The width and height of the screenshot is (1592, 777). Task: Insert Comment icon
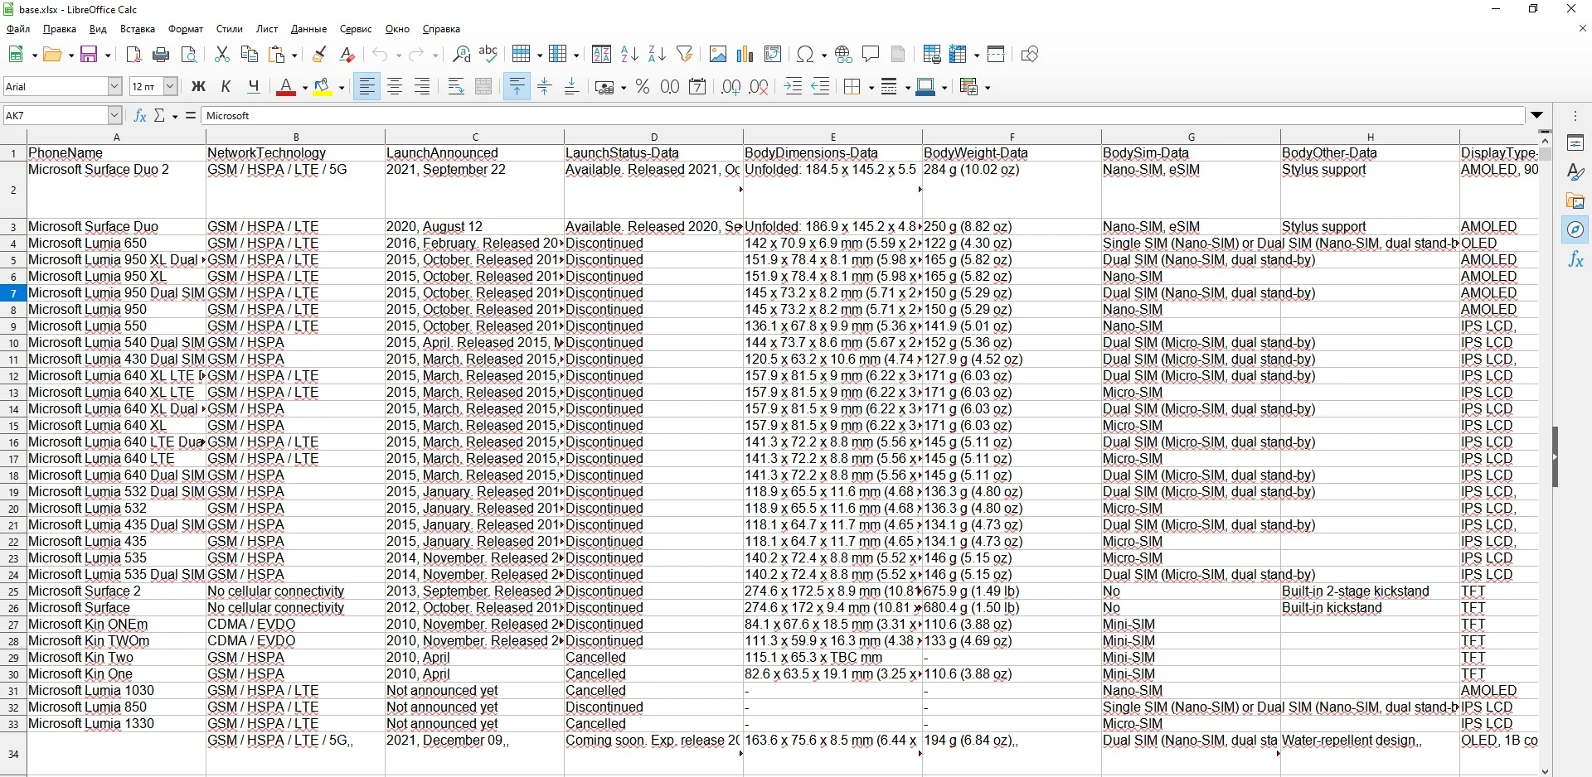click(871, 55)
